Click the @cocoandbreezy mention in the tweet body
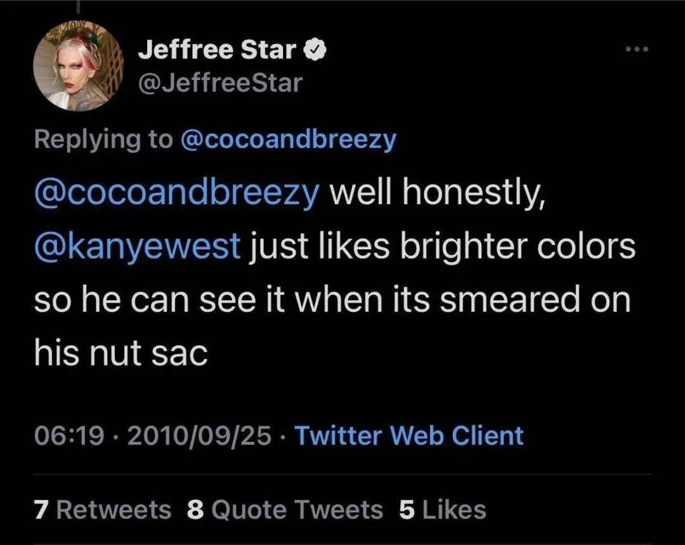This screenshot has height=545, width=685. click(177, 195)
